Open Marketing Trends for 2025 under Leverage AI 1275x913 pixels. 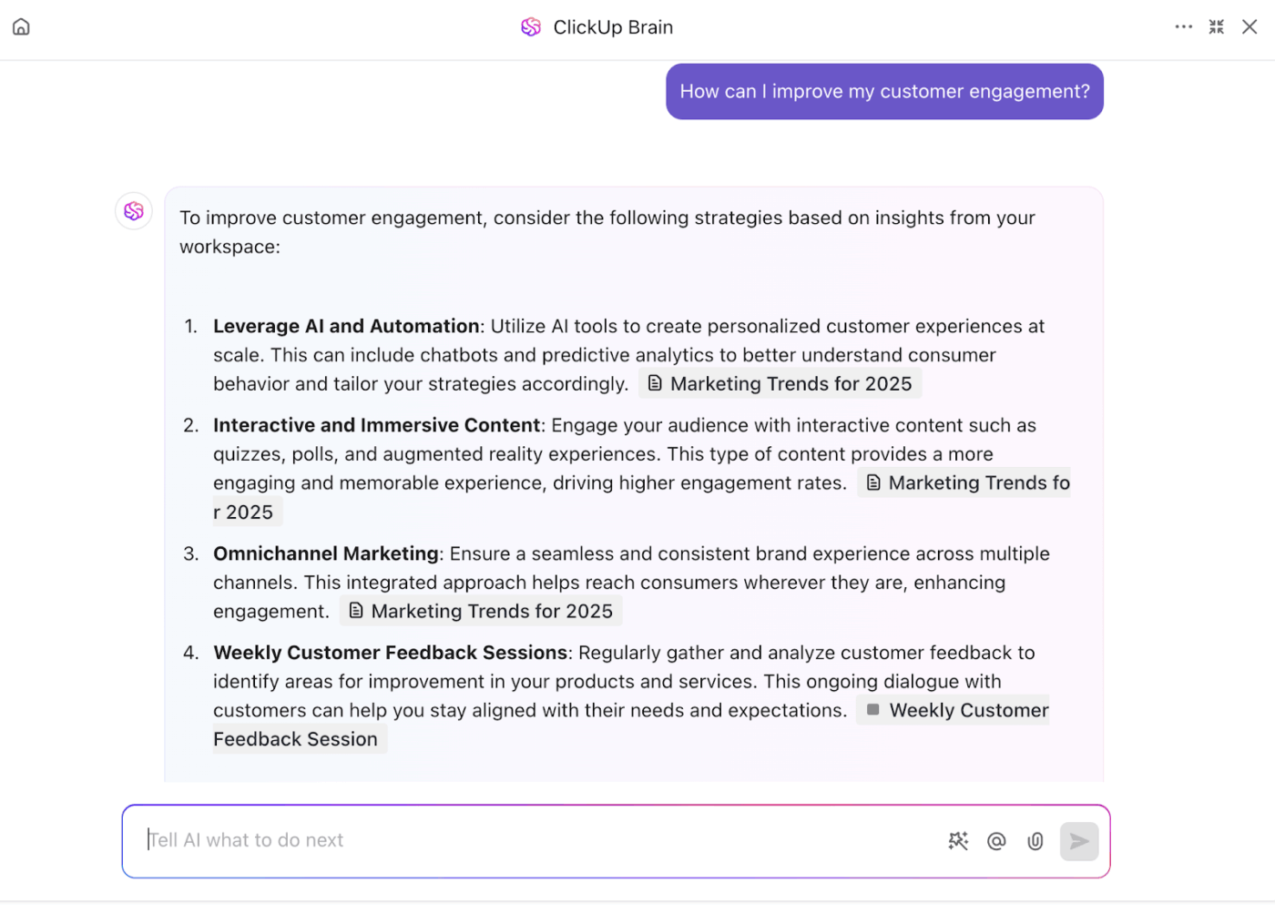(x=790, y=383)
